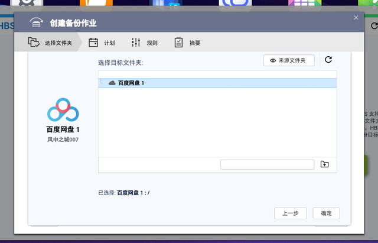This screenshot has height=243, width=378.
Task: Click the sliders icon for 规则
Action: (136, 43)
